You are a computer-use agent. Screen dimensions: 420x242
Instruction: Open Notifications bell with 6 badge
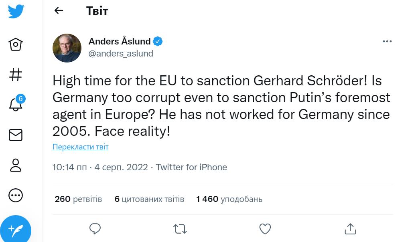click(x=16, y=105)
